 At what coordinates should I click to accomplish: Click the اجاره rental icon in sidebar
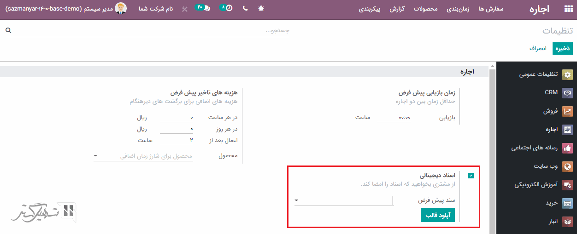click(568, 130)
